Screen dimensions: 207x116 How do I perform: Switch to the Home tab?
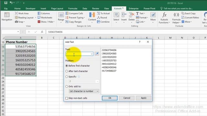[17, 9]
